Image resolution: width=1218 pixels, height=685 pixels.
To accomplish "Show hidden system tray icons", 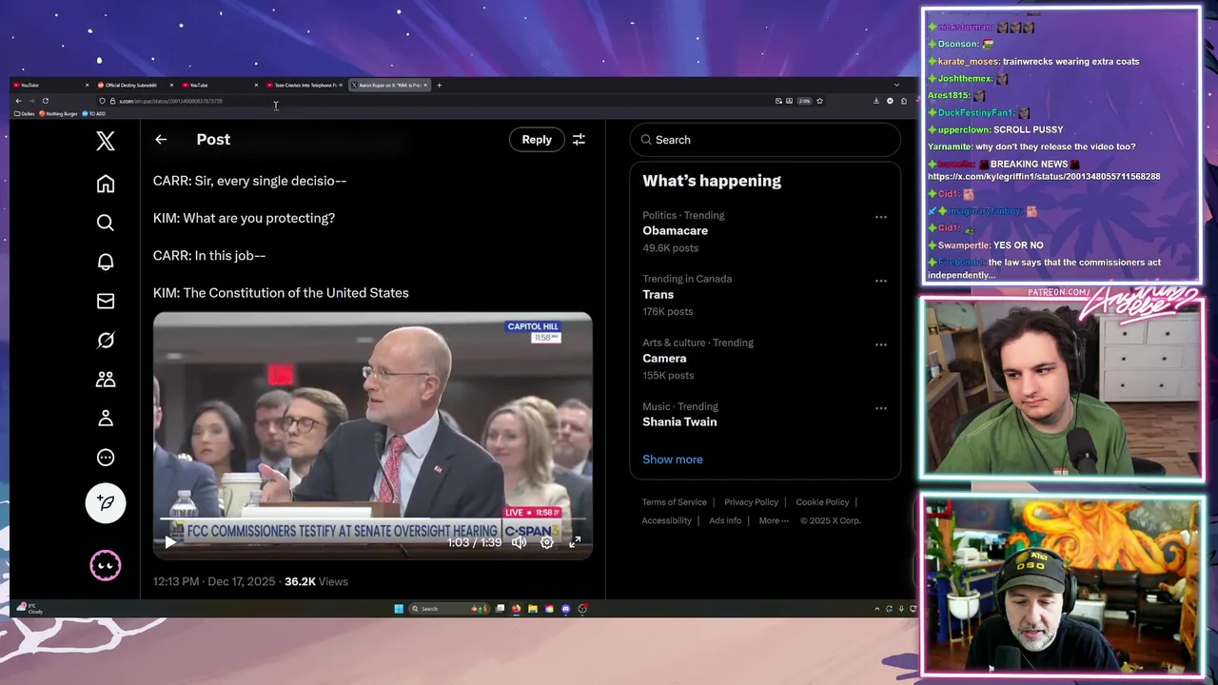I will pos(876,609).
